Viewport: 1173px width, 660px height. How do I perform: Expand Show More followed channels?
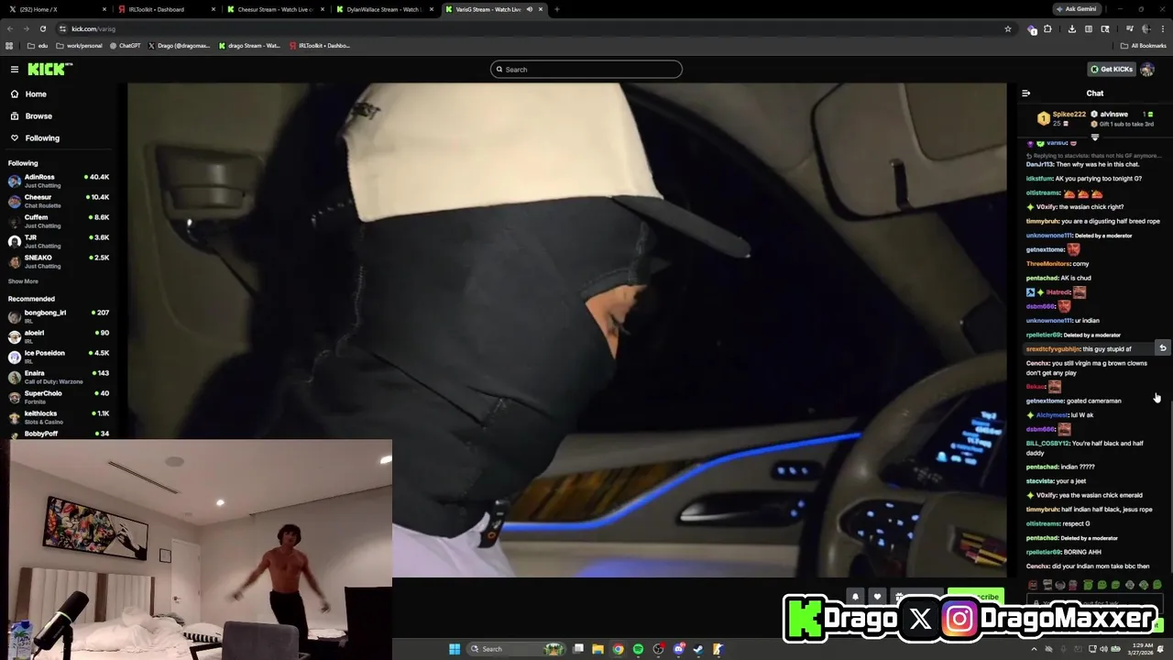(23, 281)
